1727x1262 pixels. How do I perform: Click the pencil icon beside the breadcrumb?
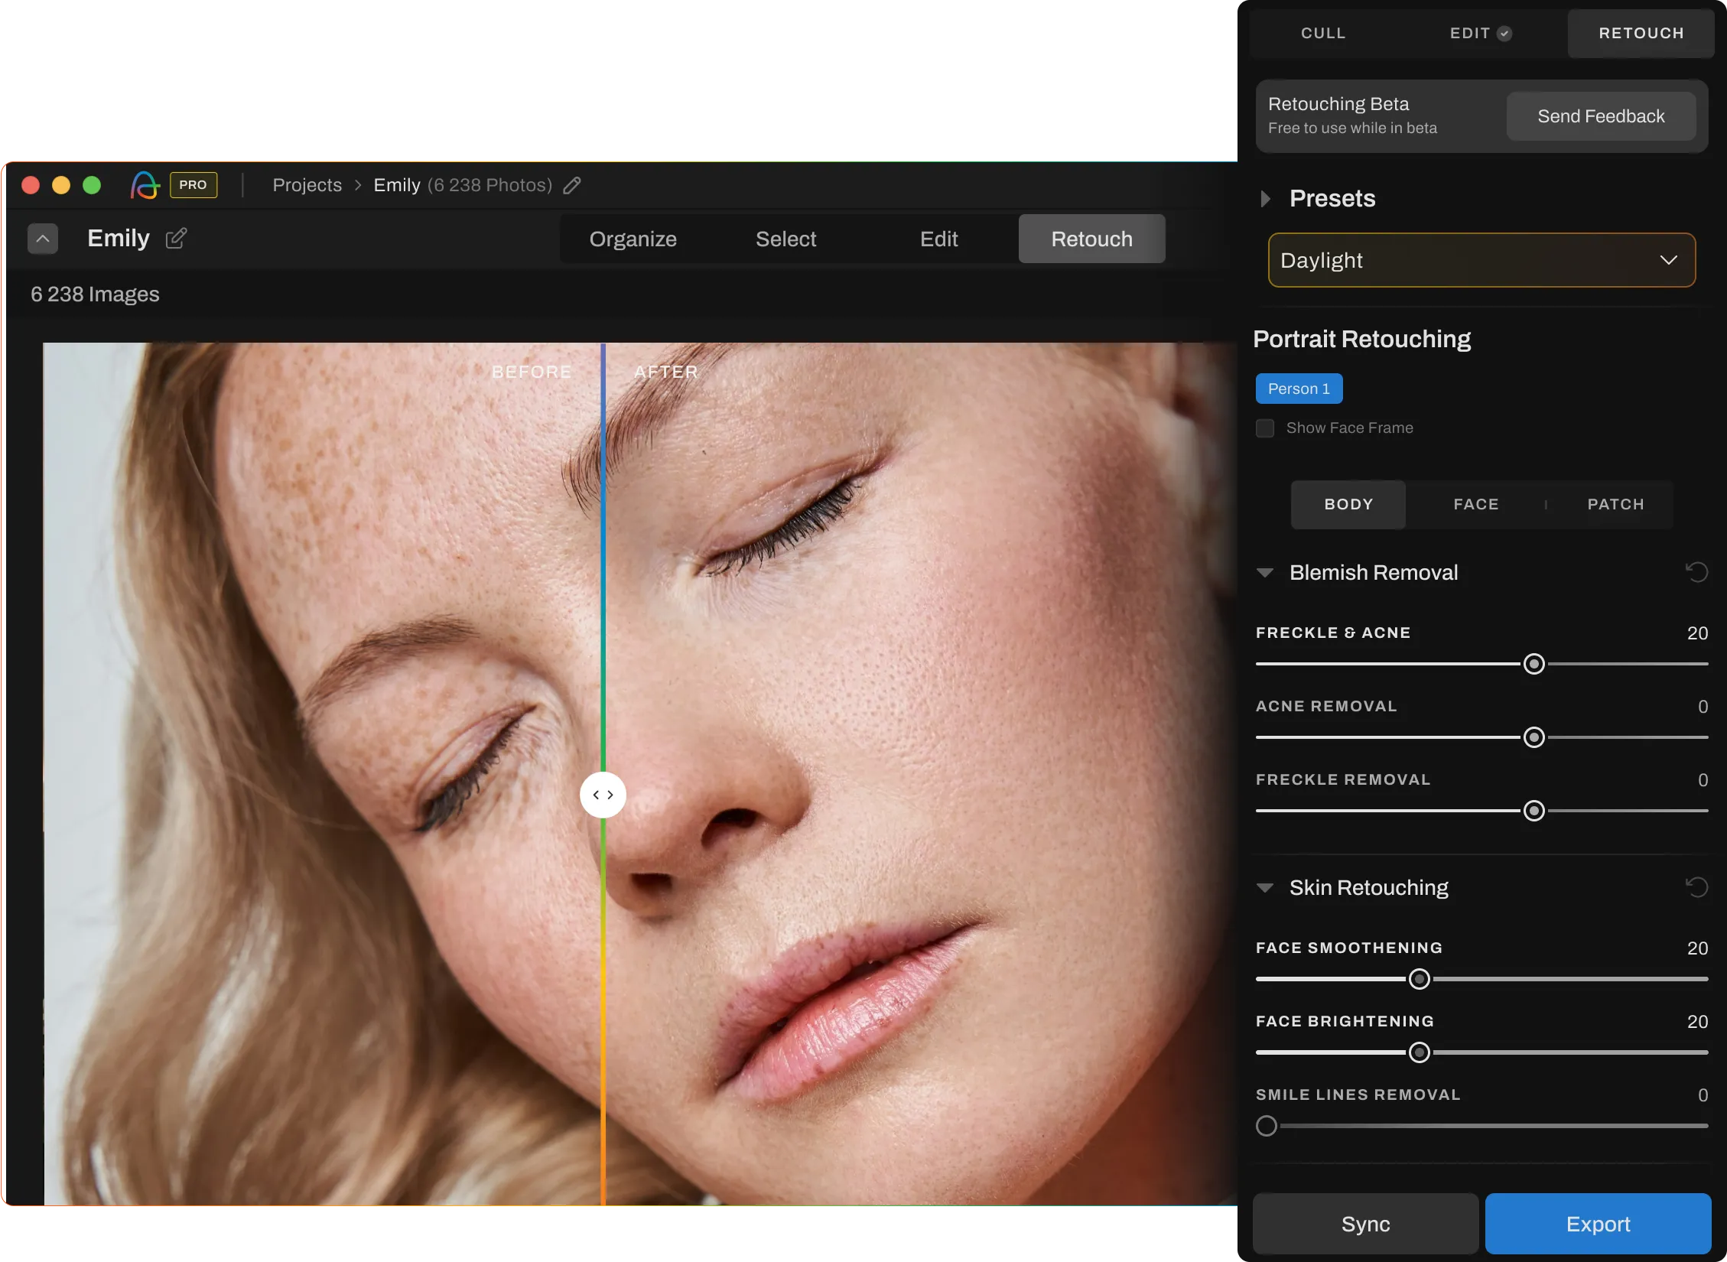click(x=572, y=185)
